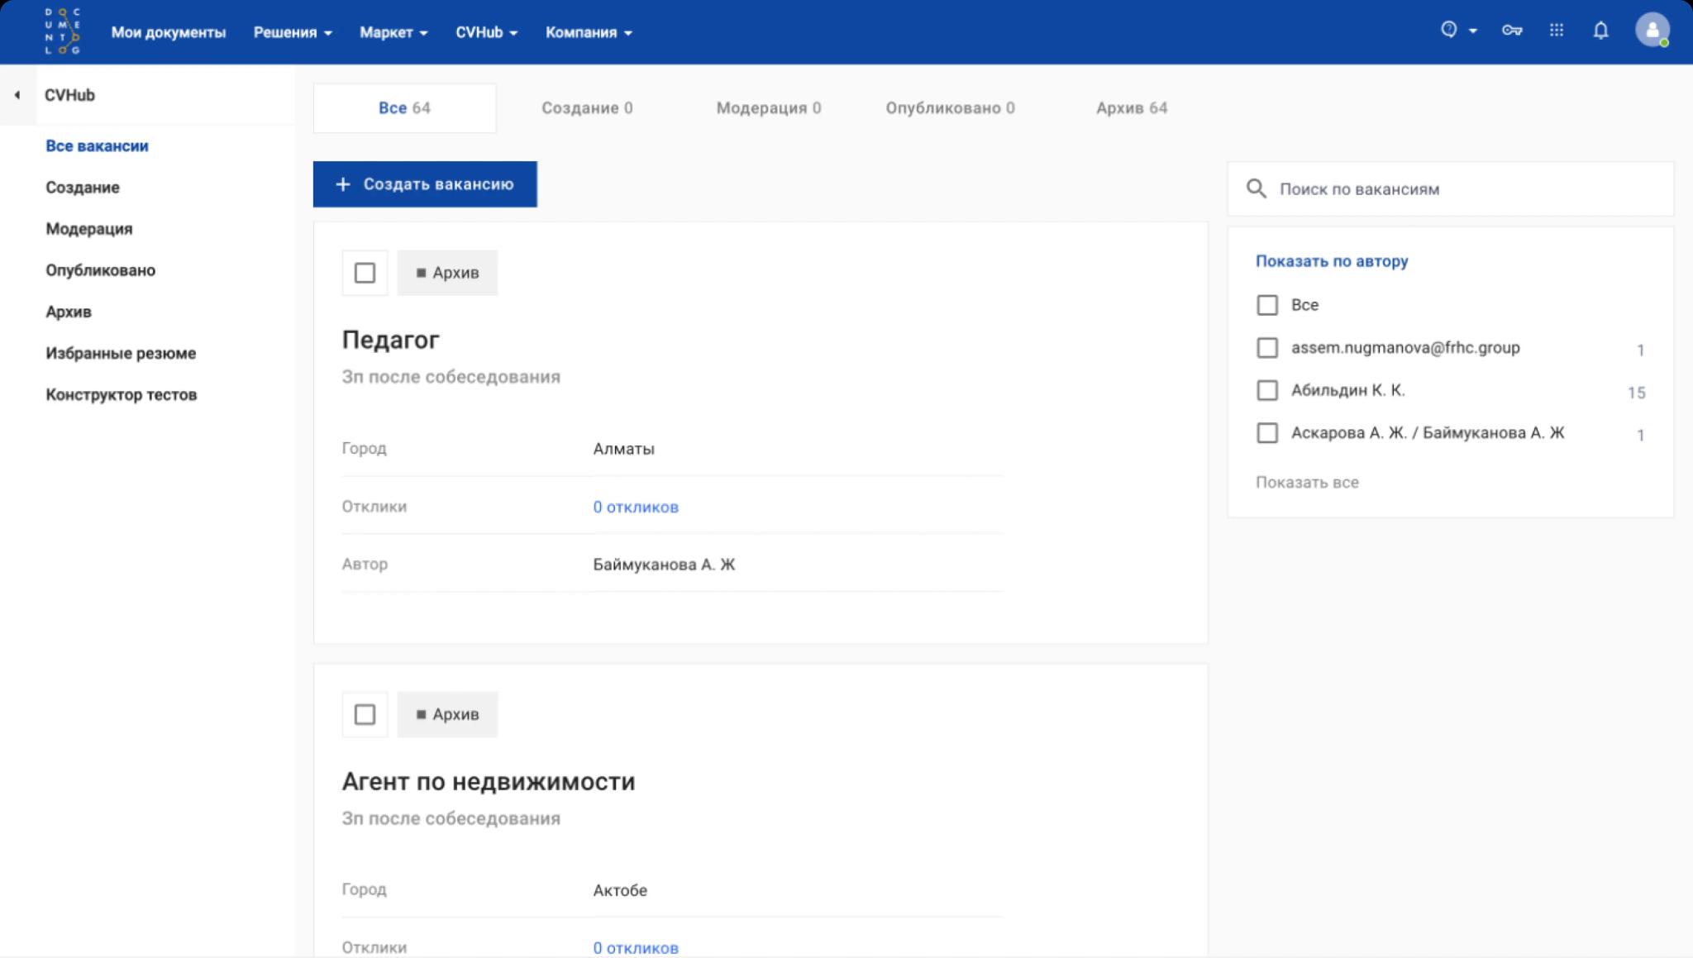1693x958 pixels.
Task: Open 0 откликов link for Педагог
Action: click(635, 507)
